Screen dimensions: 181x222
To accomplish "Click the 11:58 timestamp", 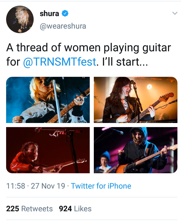I will [x=16, y=186].
